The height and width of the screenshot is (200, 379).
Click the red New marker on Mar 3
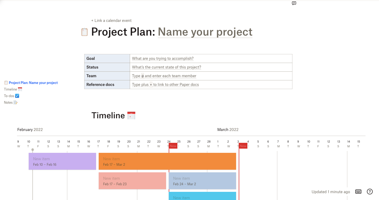[243, 146]
